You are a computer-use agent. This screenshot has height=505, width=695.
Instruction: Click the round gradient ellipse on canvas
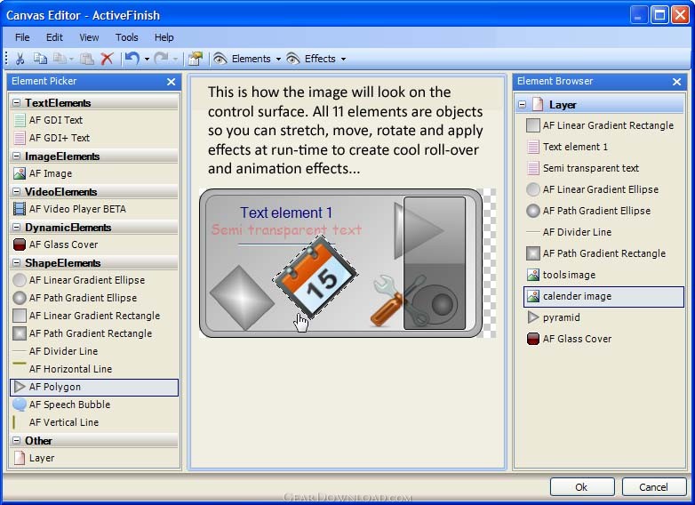pyautogui.click(x=436, y=305)
